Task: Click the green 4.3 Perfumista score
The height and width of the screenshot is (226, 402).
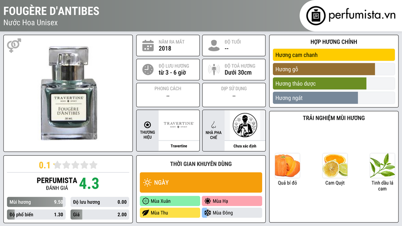Action: coord(89,184)
